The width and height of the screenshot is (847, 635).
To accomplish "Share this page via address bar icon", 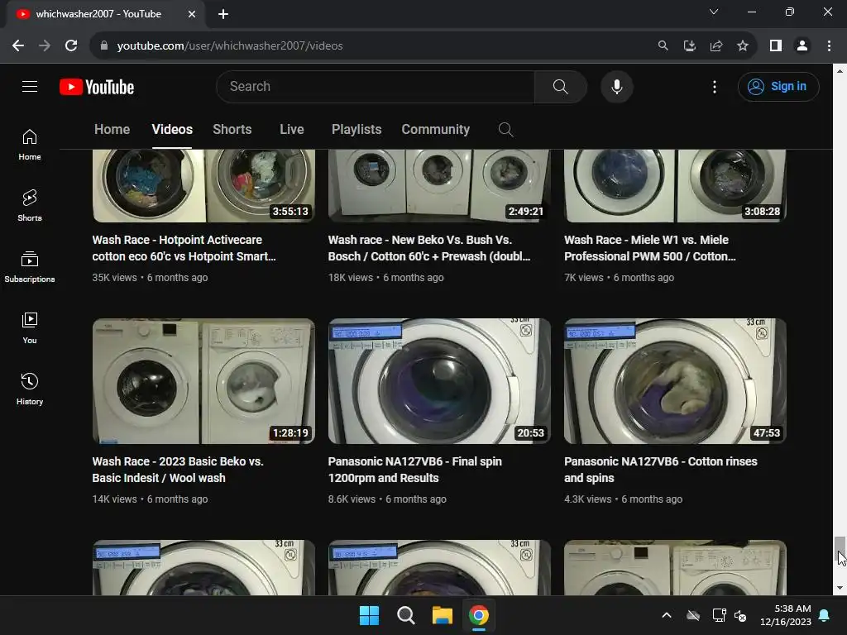I will point(716,46).
